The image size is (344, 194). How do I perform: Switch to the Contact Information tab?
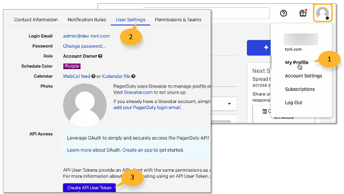pyautogui.click(x=36, y=20)
